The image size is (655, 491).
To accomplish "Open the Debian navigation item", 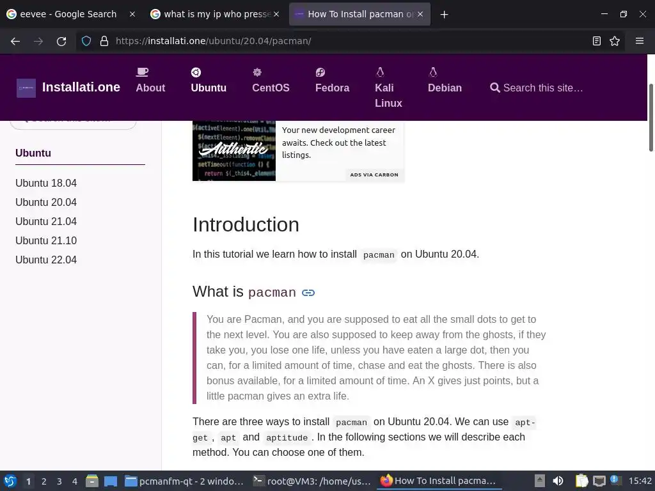I will click(x=445, y=88).
